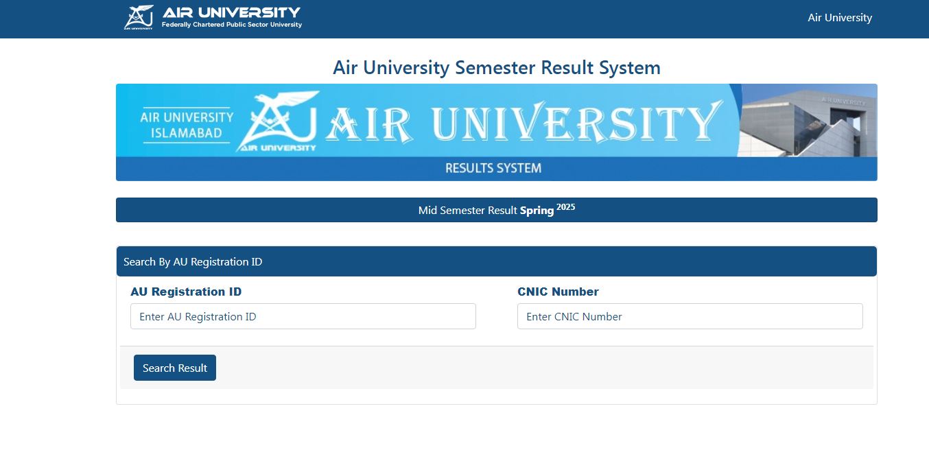Focus the Enter CNIC Number input

tap(690, 316)
